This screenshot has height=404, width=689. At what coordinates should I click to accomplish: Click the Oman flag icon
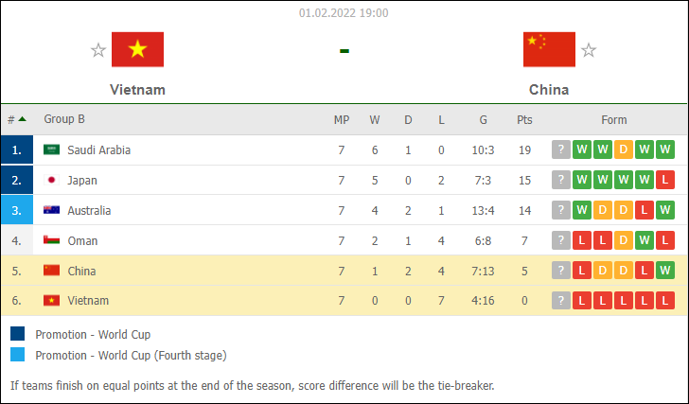click(51, 240)
